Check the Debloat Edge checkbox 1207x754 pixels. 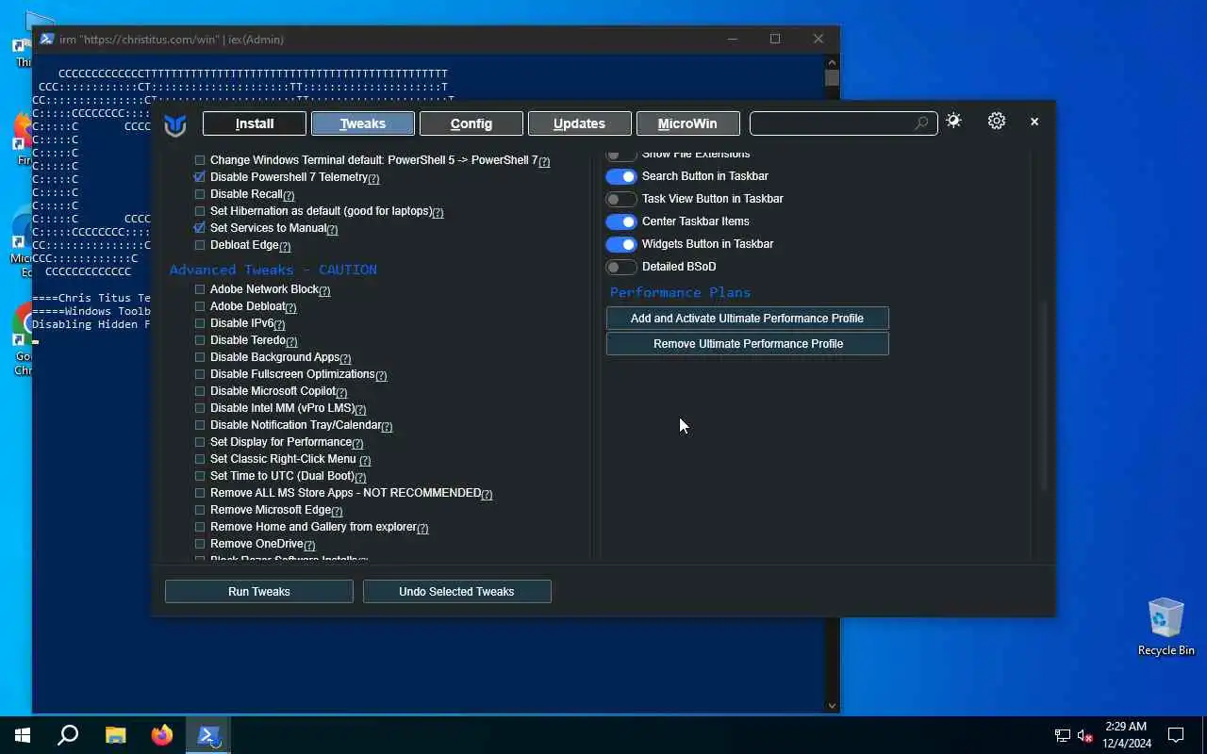click(200, 245)
